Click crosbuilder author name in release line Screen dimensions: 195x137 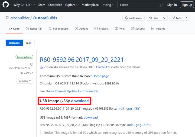coord(51,67)
